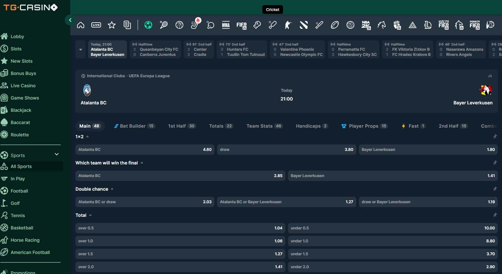This screenshot has width=502, height=274.
Task: Select the Penalty FIFA 24 icon
Action: pyautogui.click(x=475, y=25)
